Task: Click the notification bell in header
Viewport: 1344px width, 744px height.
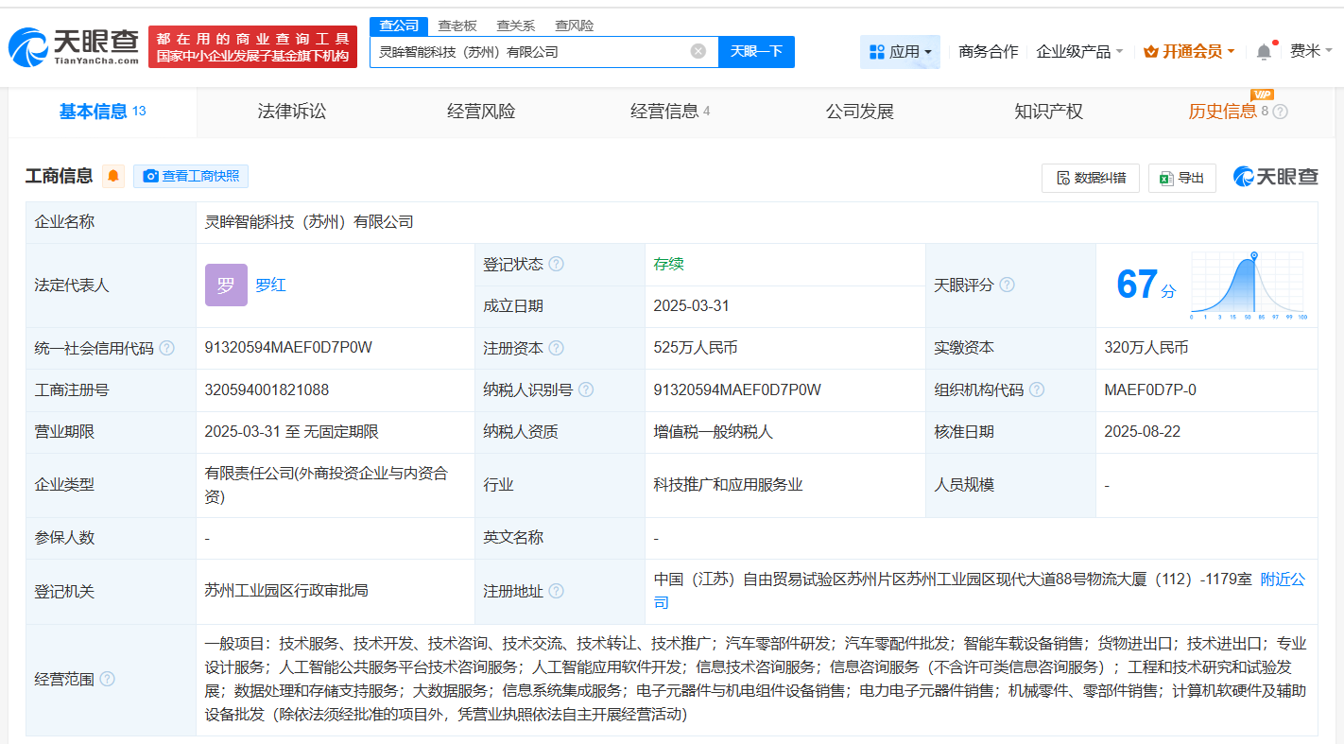Action: pos(1264,52)
